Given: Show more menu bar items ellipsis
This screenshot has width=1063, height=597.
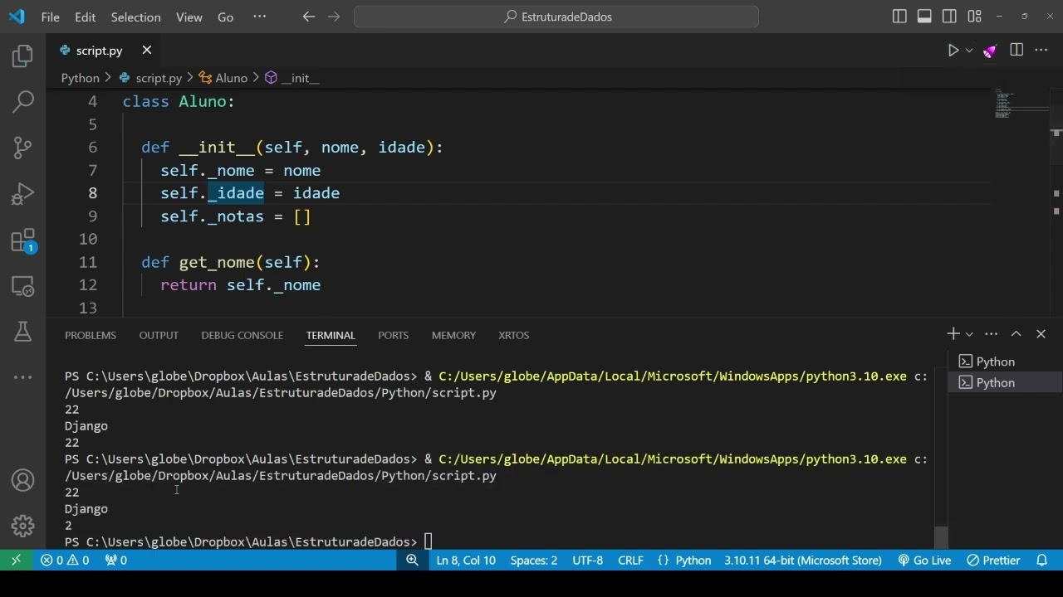Looking at the screenshot, I should click(259, 17).
